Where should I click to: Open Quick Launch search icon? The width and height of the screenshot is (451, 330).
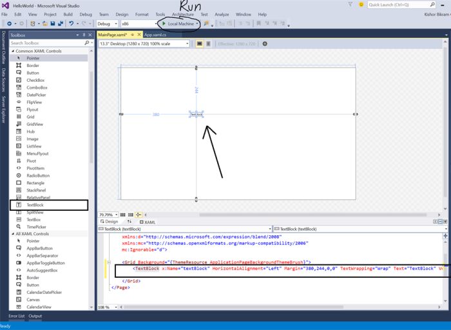pos(432,5)
